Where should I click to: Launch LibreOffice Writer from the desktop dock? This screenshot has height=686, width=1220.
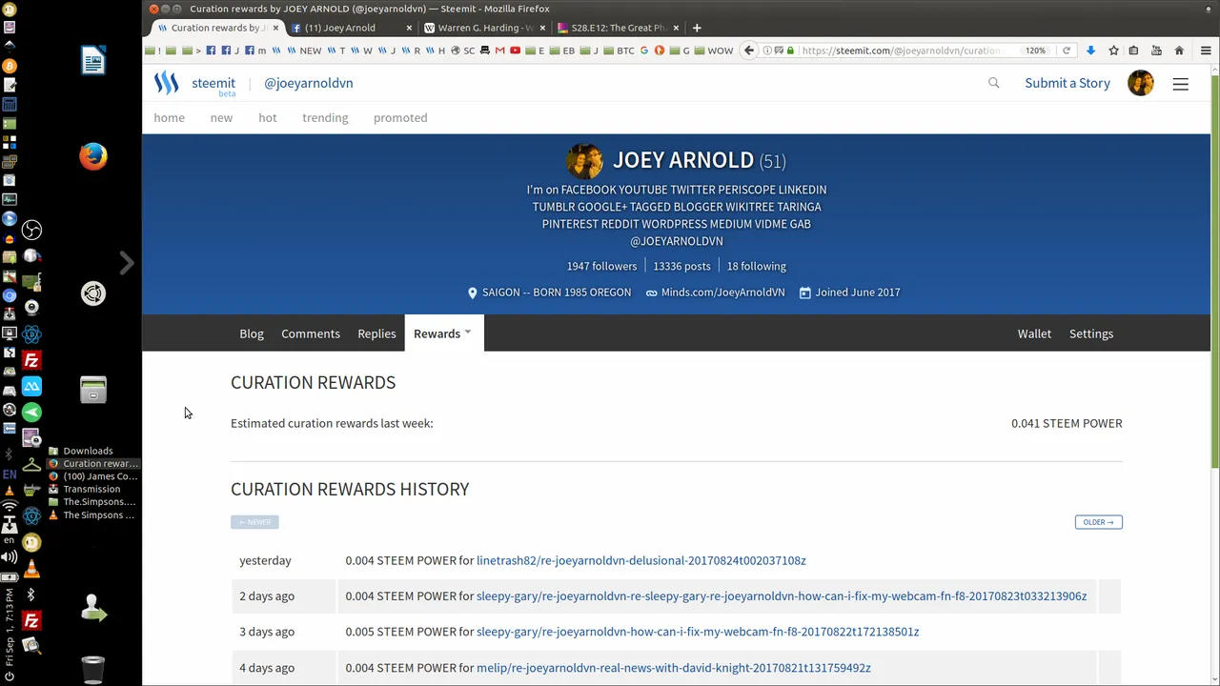tap(93, 61)
